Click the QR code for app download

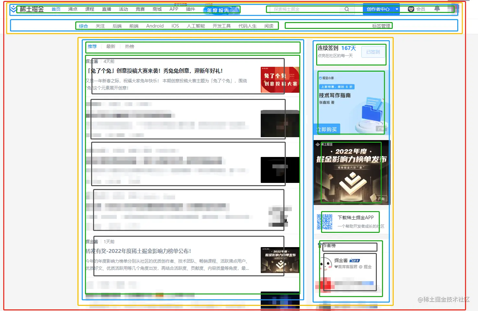click(325, 222)
